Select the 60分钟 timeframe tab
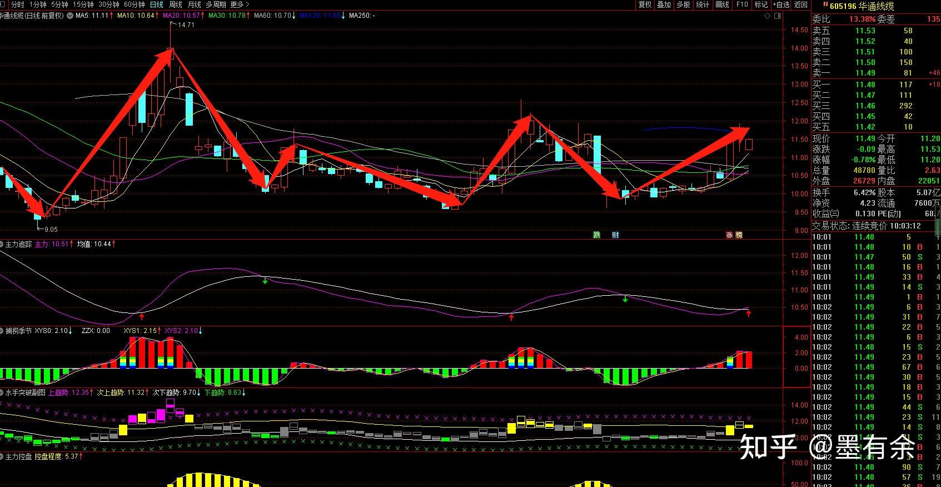941x487 pixels. 134,4
